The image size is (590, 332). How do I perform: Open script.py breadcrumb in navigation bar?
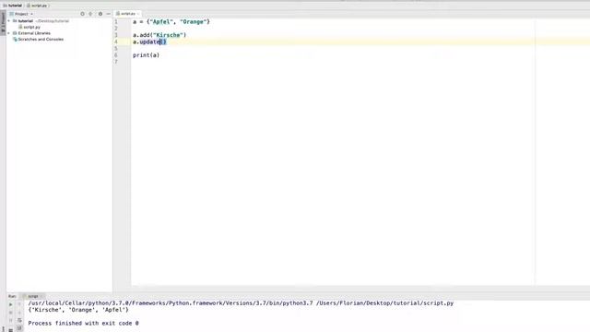(x=37, y=6)
